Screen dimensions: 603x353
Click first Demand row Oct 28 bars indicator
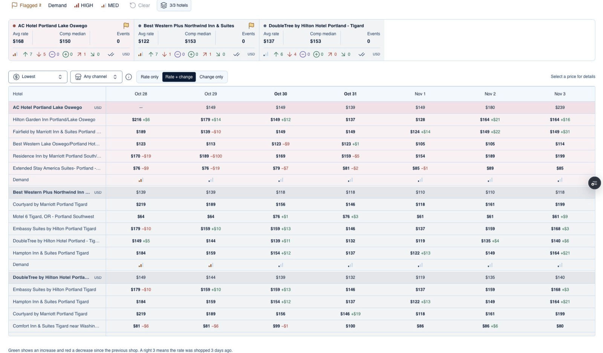141,180
